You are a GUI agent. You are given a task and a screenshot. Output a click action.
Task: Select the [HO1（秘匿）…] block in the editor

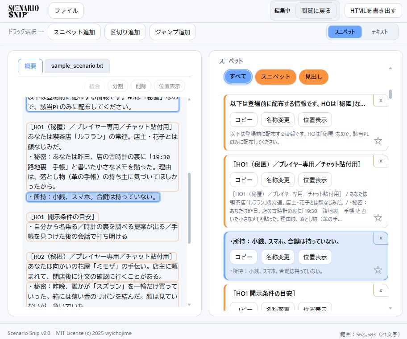point(103,157)
